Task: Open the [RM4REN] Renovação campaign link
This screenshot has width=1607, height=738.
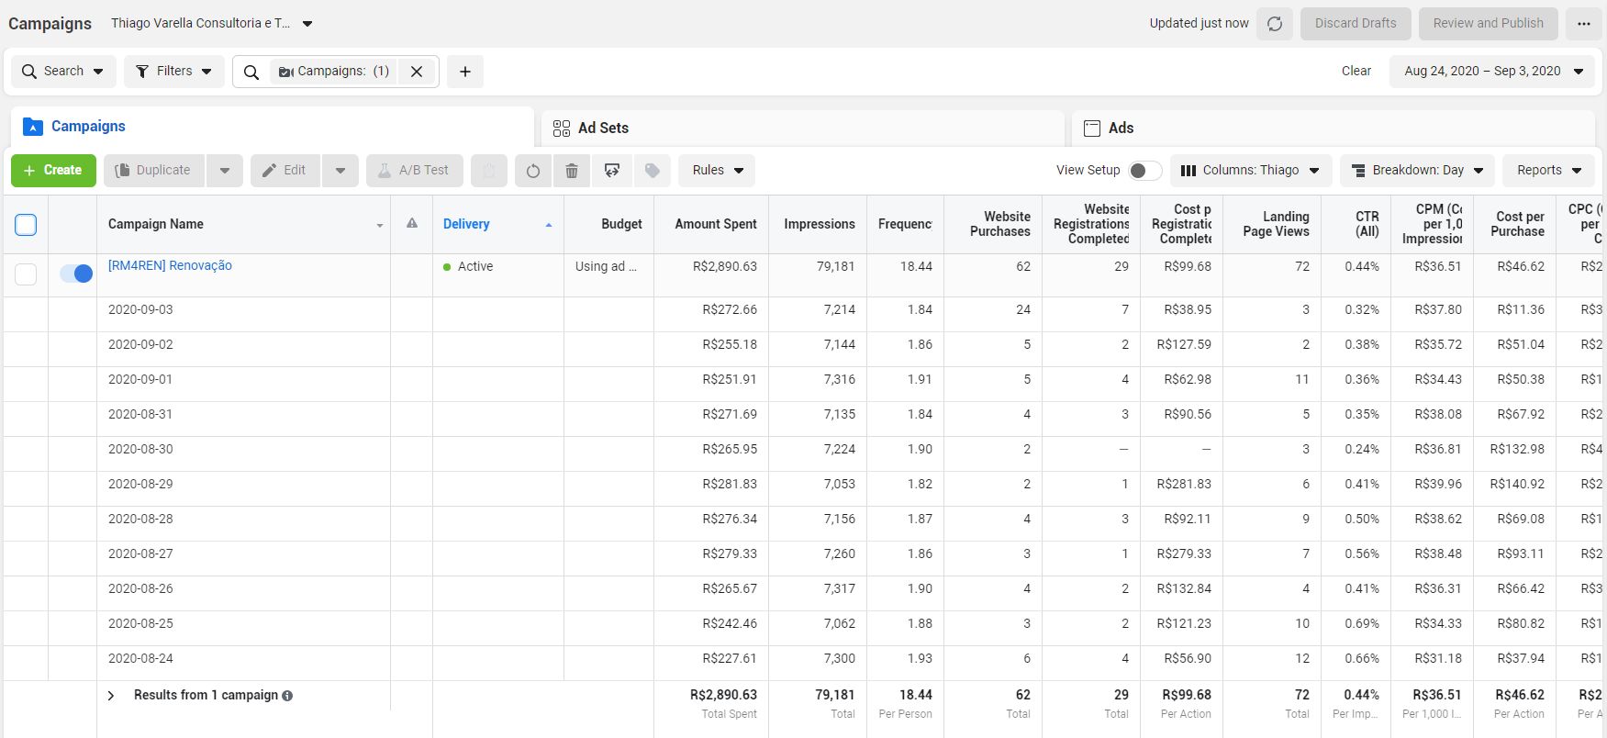Action: point(170,266)
